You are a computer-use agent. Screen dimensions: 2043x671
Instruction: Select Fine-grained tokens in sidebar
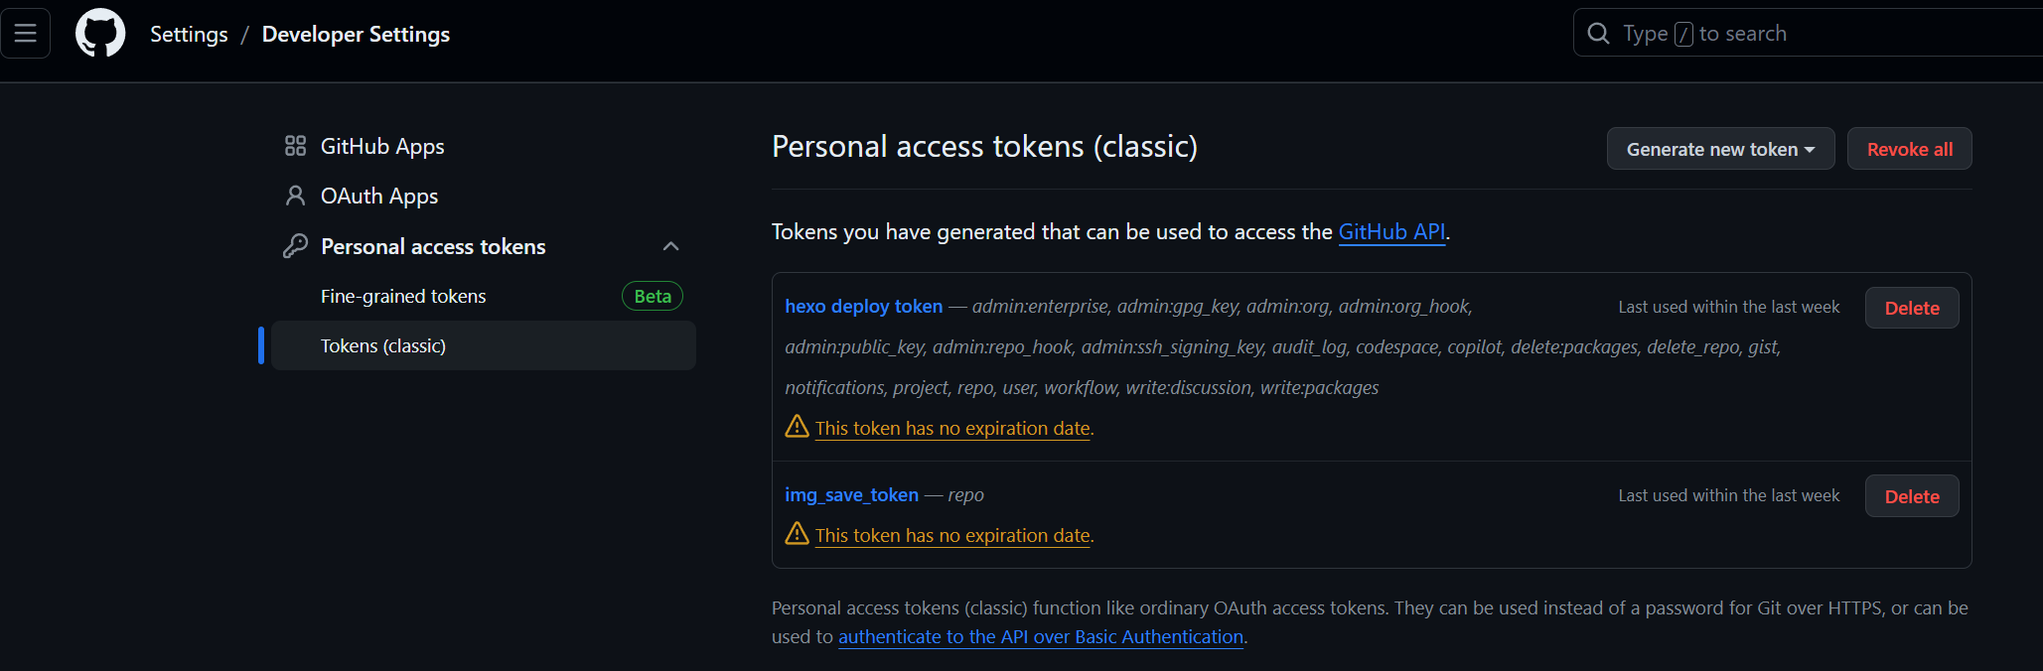[403, 296]
